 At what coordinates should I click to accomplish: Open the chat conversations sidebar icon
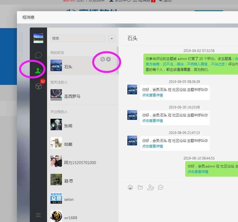[38, 55]
